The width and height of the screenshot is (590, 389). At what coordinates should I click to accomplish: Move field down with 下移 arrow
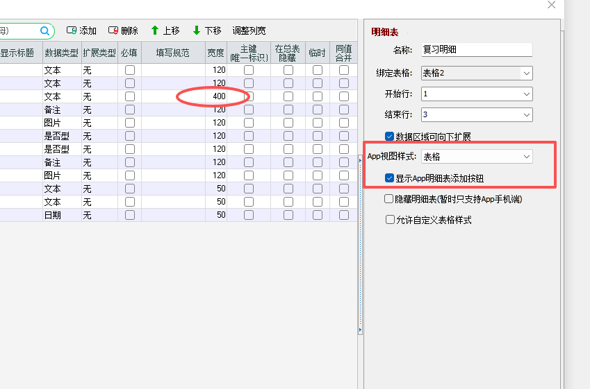click(x=197, y=31)
